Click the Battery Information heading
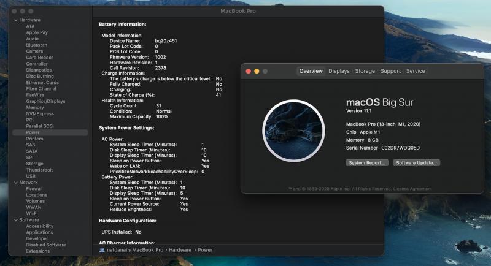 [122, 24]
